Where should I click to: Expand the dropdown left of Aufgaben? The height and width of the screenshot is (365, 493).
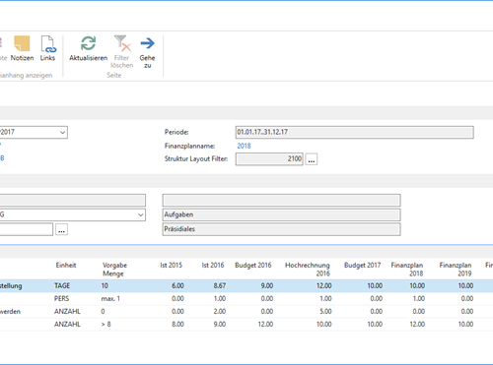[x=140, y=214]
